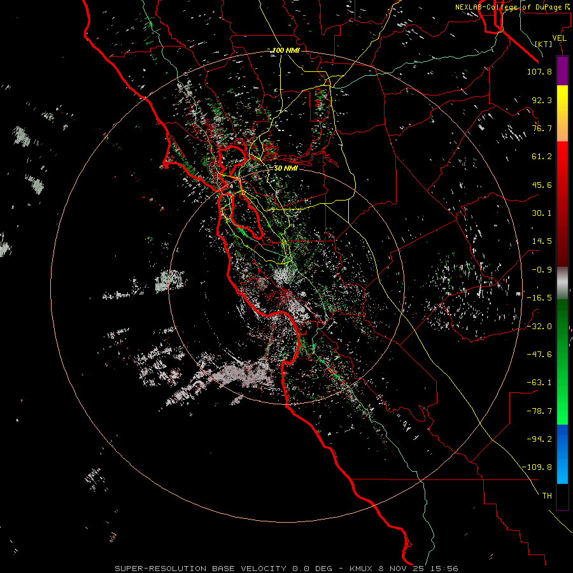Click the KMUX station identifier

click(362, 569)
